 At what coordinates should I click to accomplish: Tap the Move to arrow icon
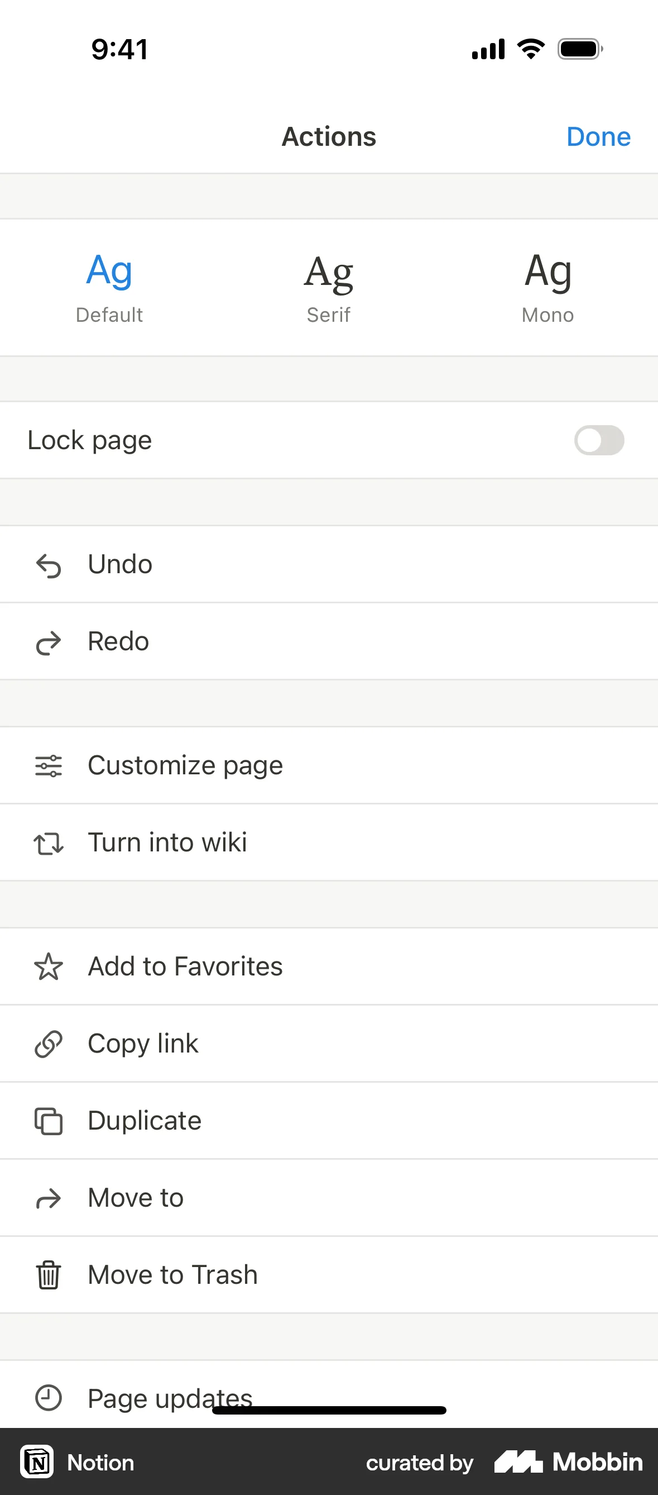click(x=48, y=1198)
